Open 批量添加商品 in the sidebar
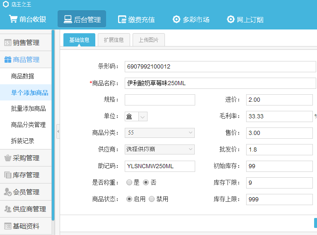This screenshot has width=317, height=235. 26,109
